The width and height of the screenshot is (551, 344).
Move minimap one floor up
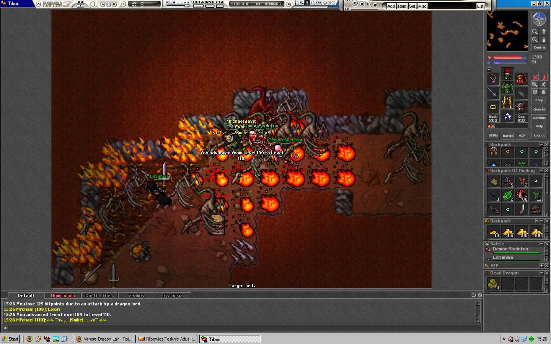click(543, 32)
